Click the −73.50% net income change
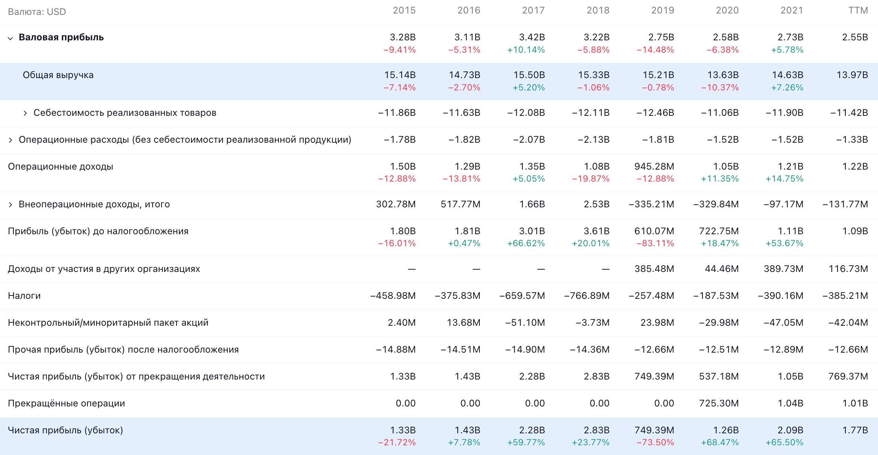The width and height of the screenshot is (878, 455). click(656, 443)
